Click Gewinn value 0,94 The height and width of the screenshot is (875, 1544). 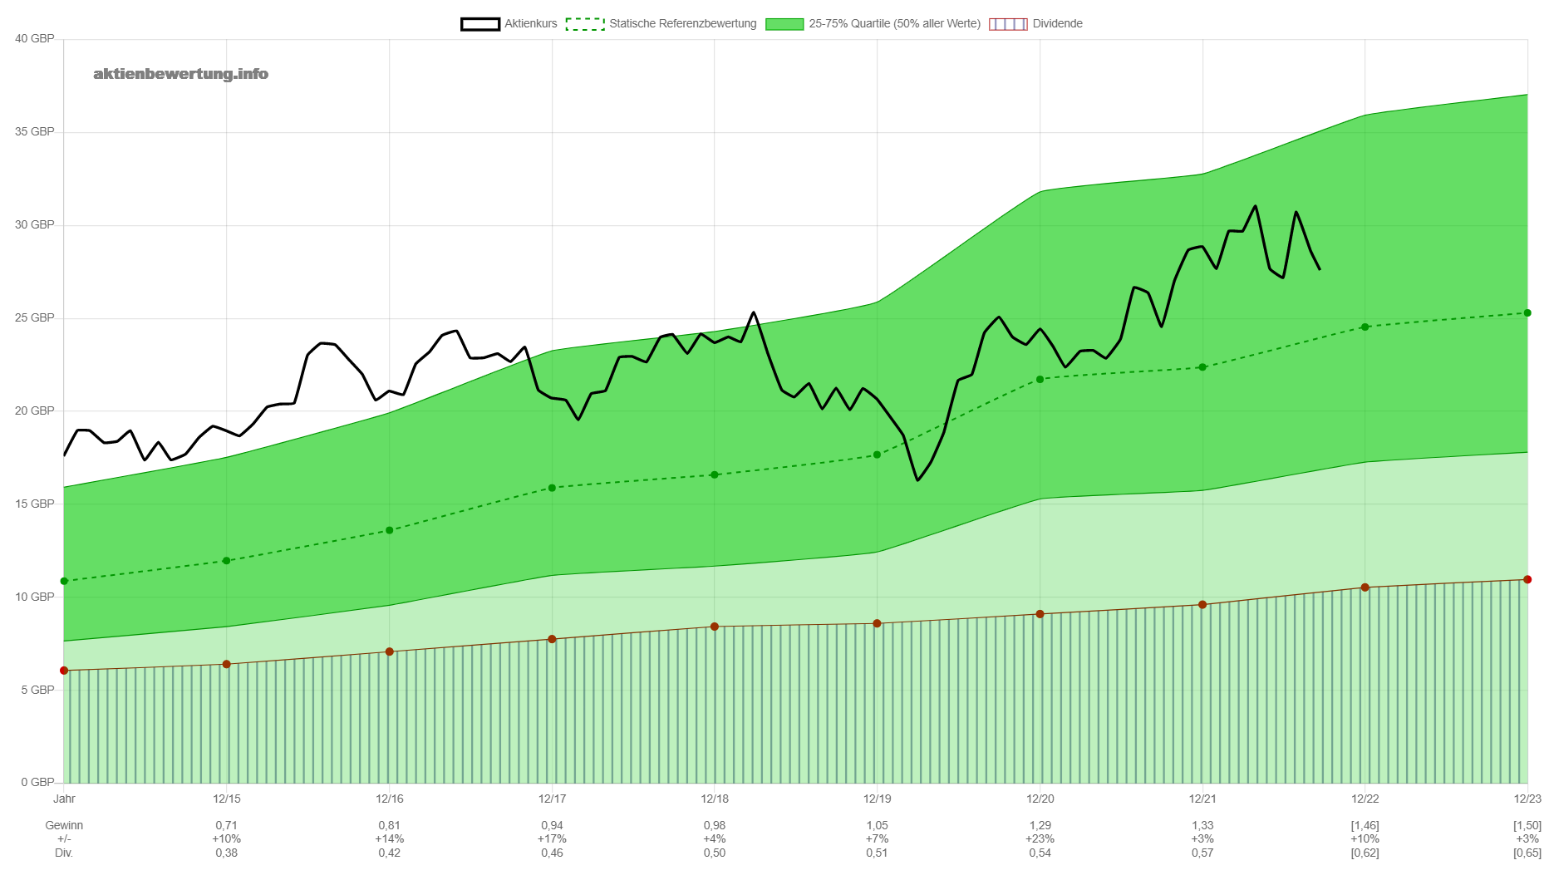coord(552,825)
